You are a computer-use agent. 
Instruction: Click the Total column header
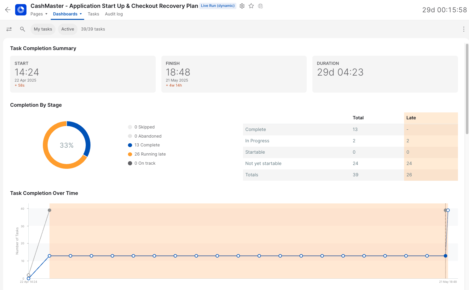point(358,118)
